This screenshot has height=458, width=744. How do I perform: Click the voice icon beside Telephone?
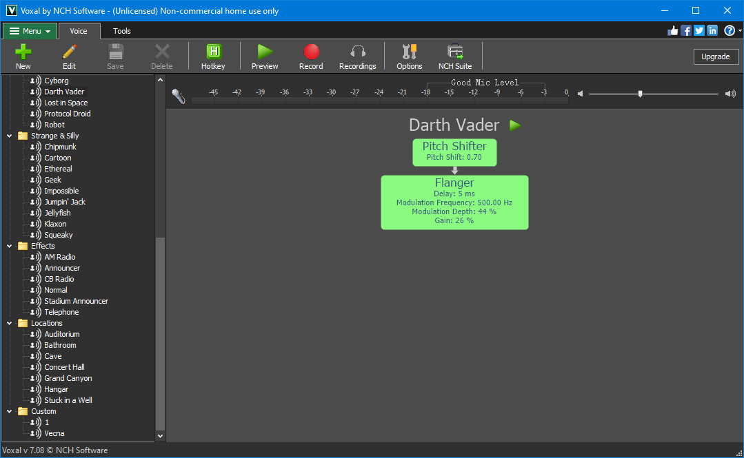click(36, 313)
